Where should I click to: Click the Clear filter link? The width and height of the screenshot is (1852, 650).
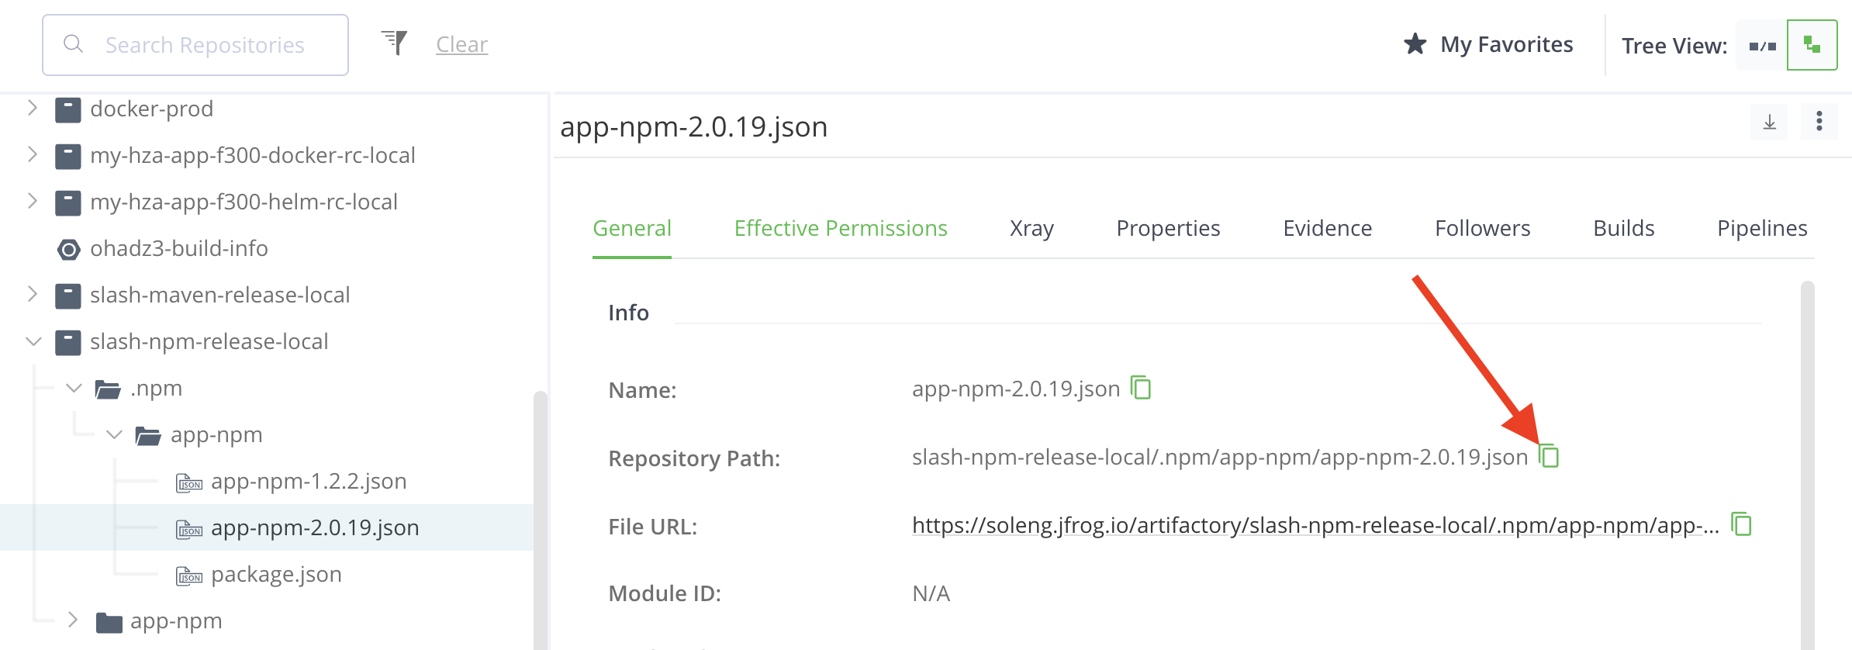[x=461, y=44]
